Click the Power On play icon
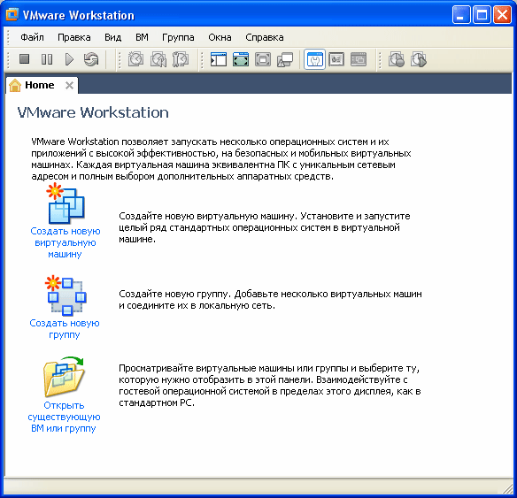Image resolution: width=517 pixels, height=498 pixels. 69,59
